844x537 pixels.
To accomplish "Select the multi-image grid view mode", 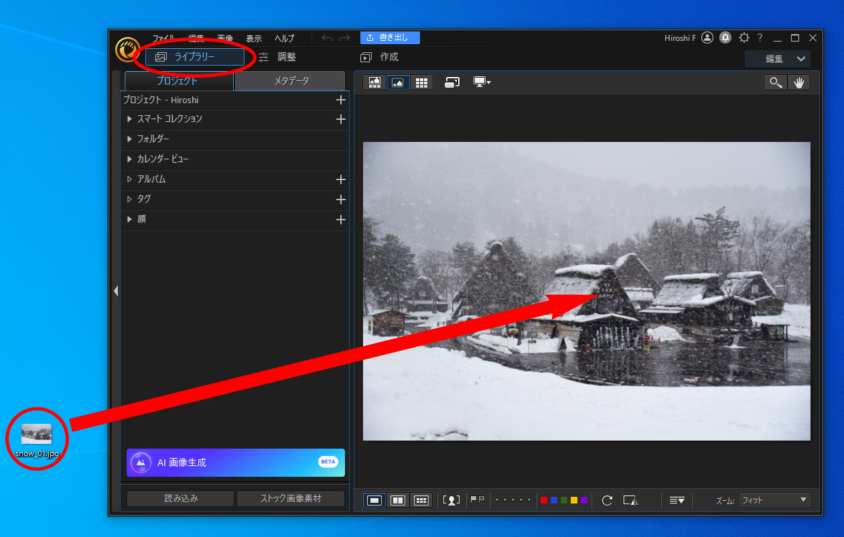I will pos(421,500).
